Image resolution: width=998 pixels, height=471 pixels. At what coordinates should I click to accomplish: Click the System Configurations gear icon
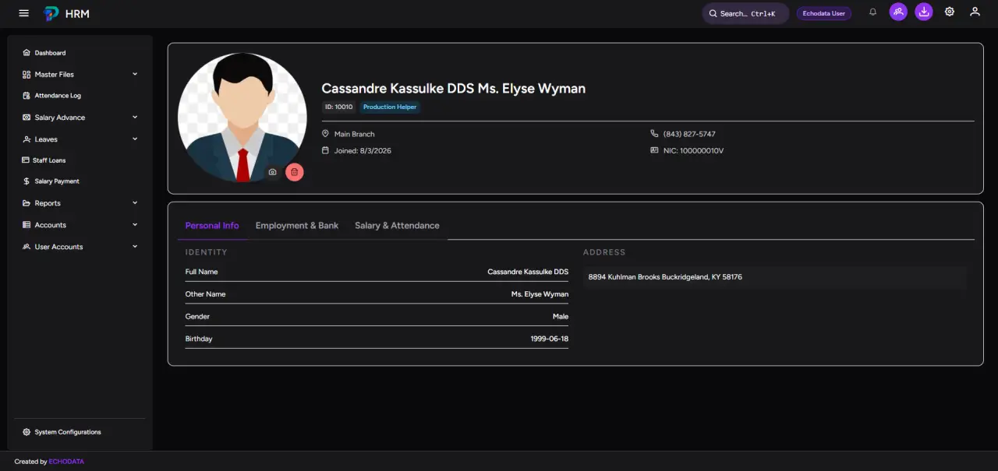(x=27, y=432)
